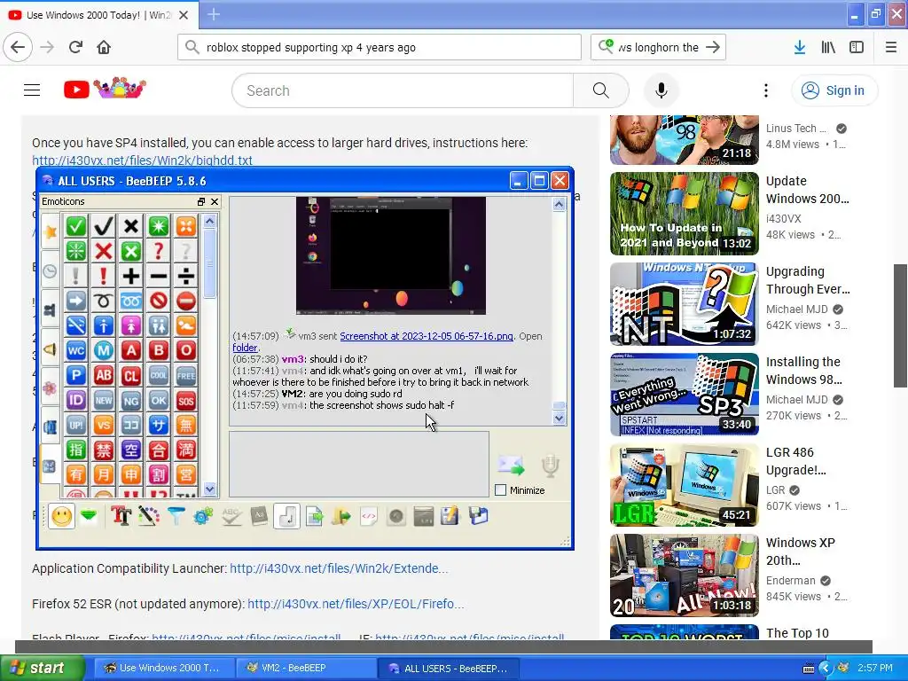This screenshot has height=681, width=908.
Task: Click the send file document icon
Action: [x=314, y=516]
